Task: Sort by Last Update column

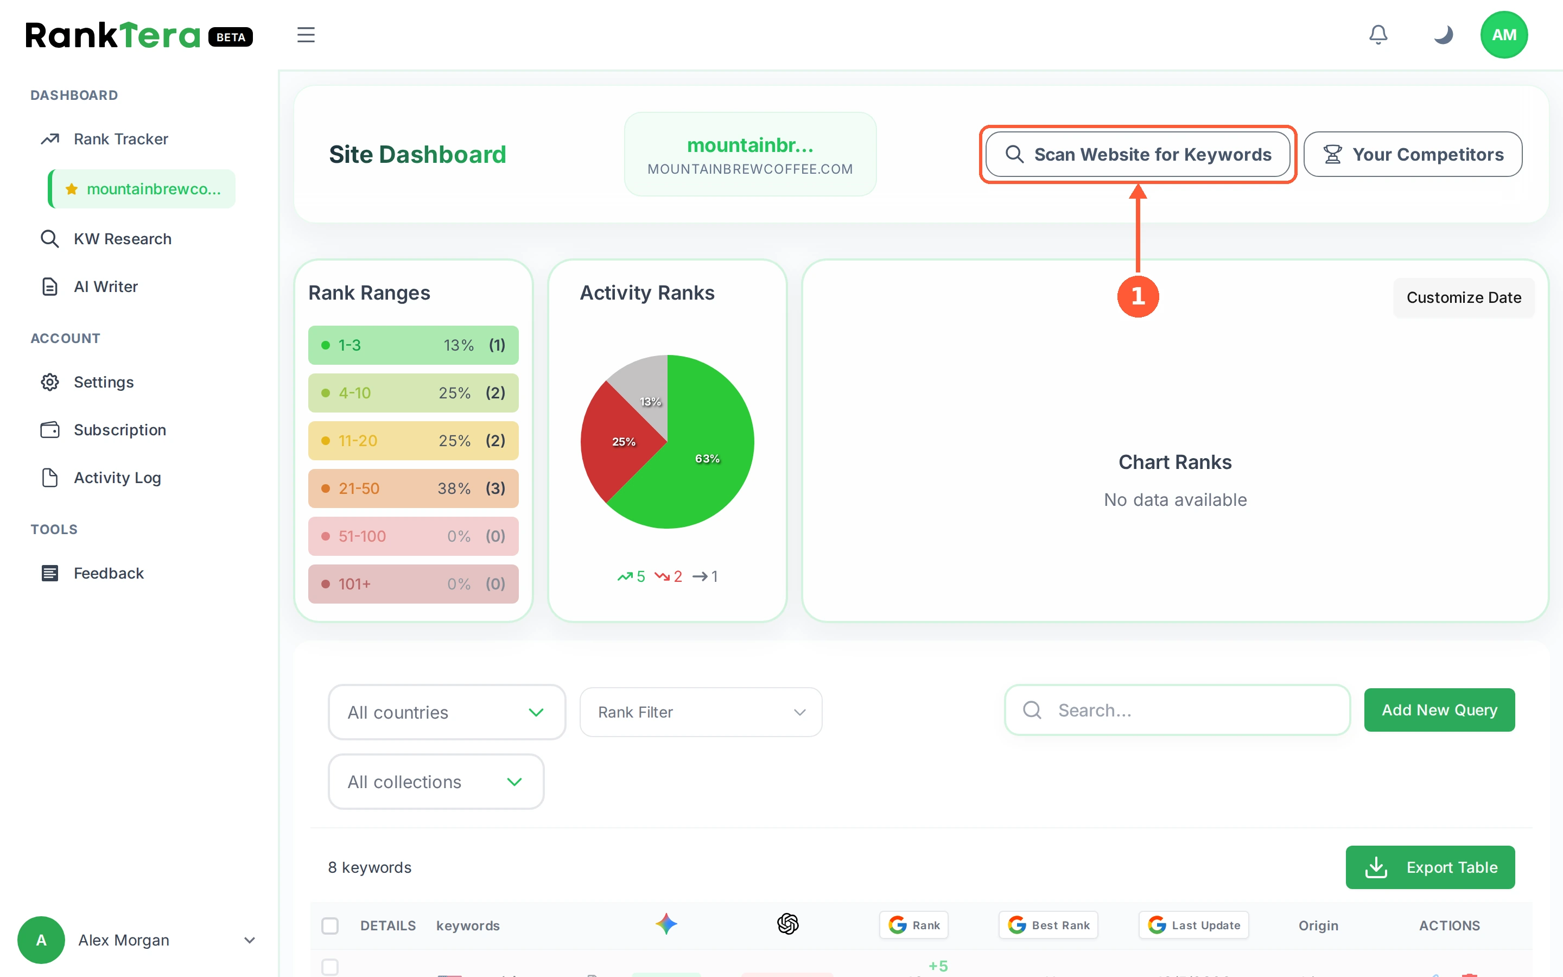Action: (1193, 925)
